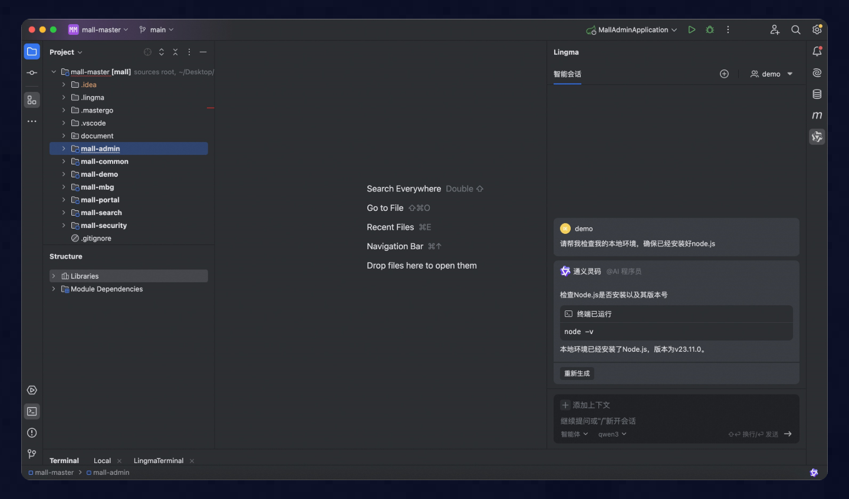Open the main branch dropdown

click(x=156, y=29)
